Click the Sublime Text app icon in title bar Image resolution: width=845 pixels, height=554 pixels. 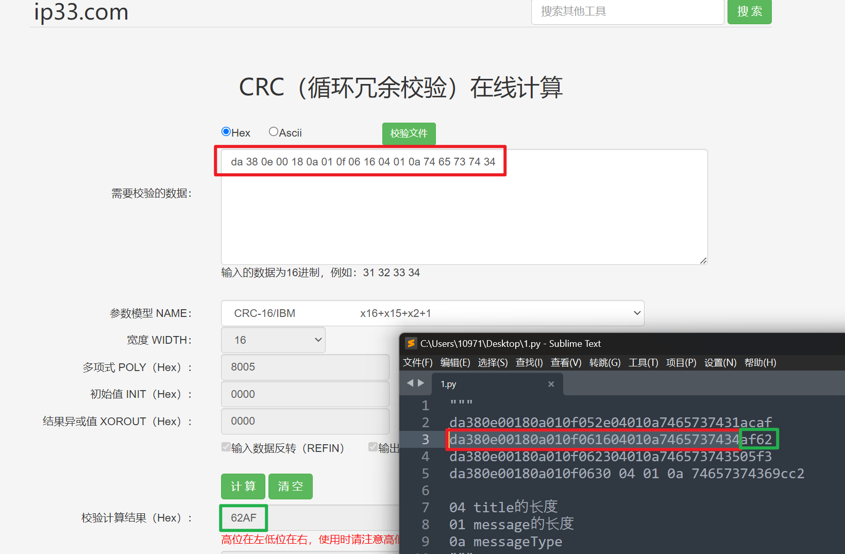tap(411, 343)
